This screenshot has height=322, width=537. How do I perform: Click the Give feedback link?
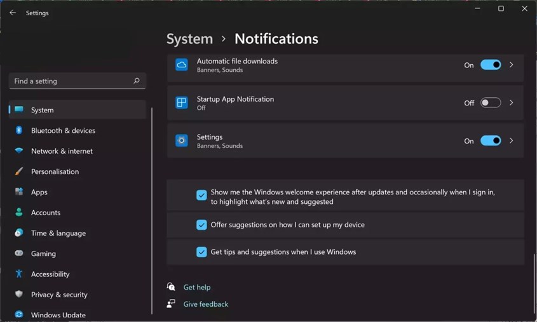point(206,304)
